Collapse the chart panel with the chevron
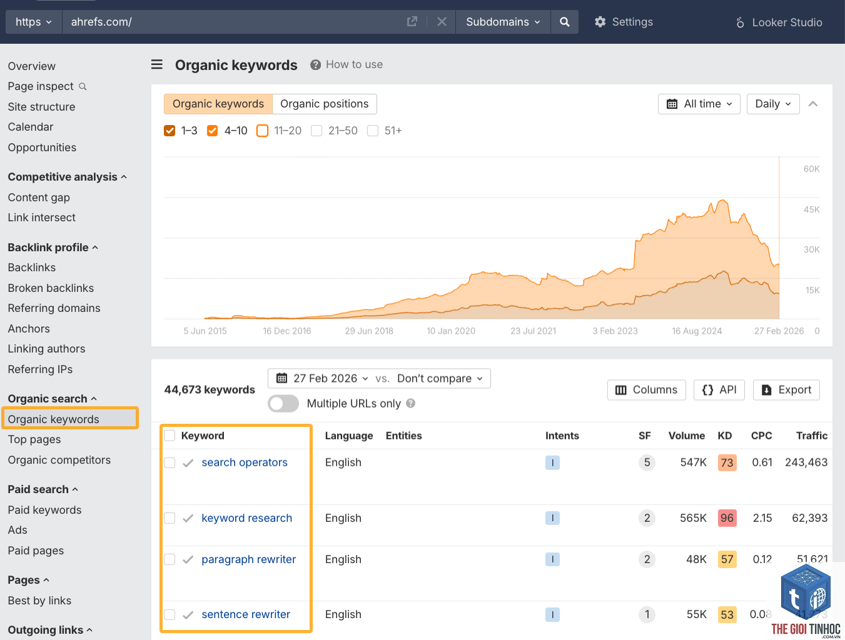Screen dimensions: 845x640 (x=813, y=104)
